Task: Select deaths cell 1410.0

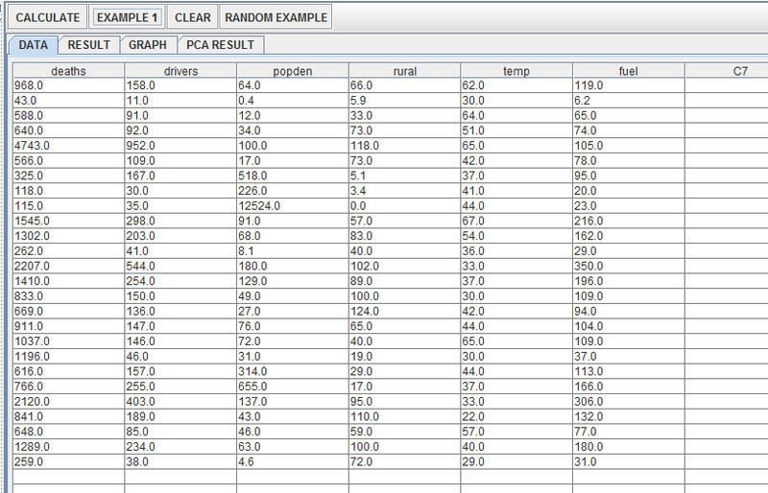Action: 68,281
